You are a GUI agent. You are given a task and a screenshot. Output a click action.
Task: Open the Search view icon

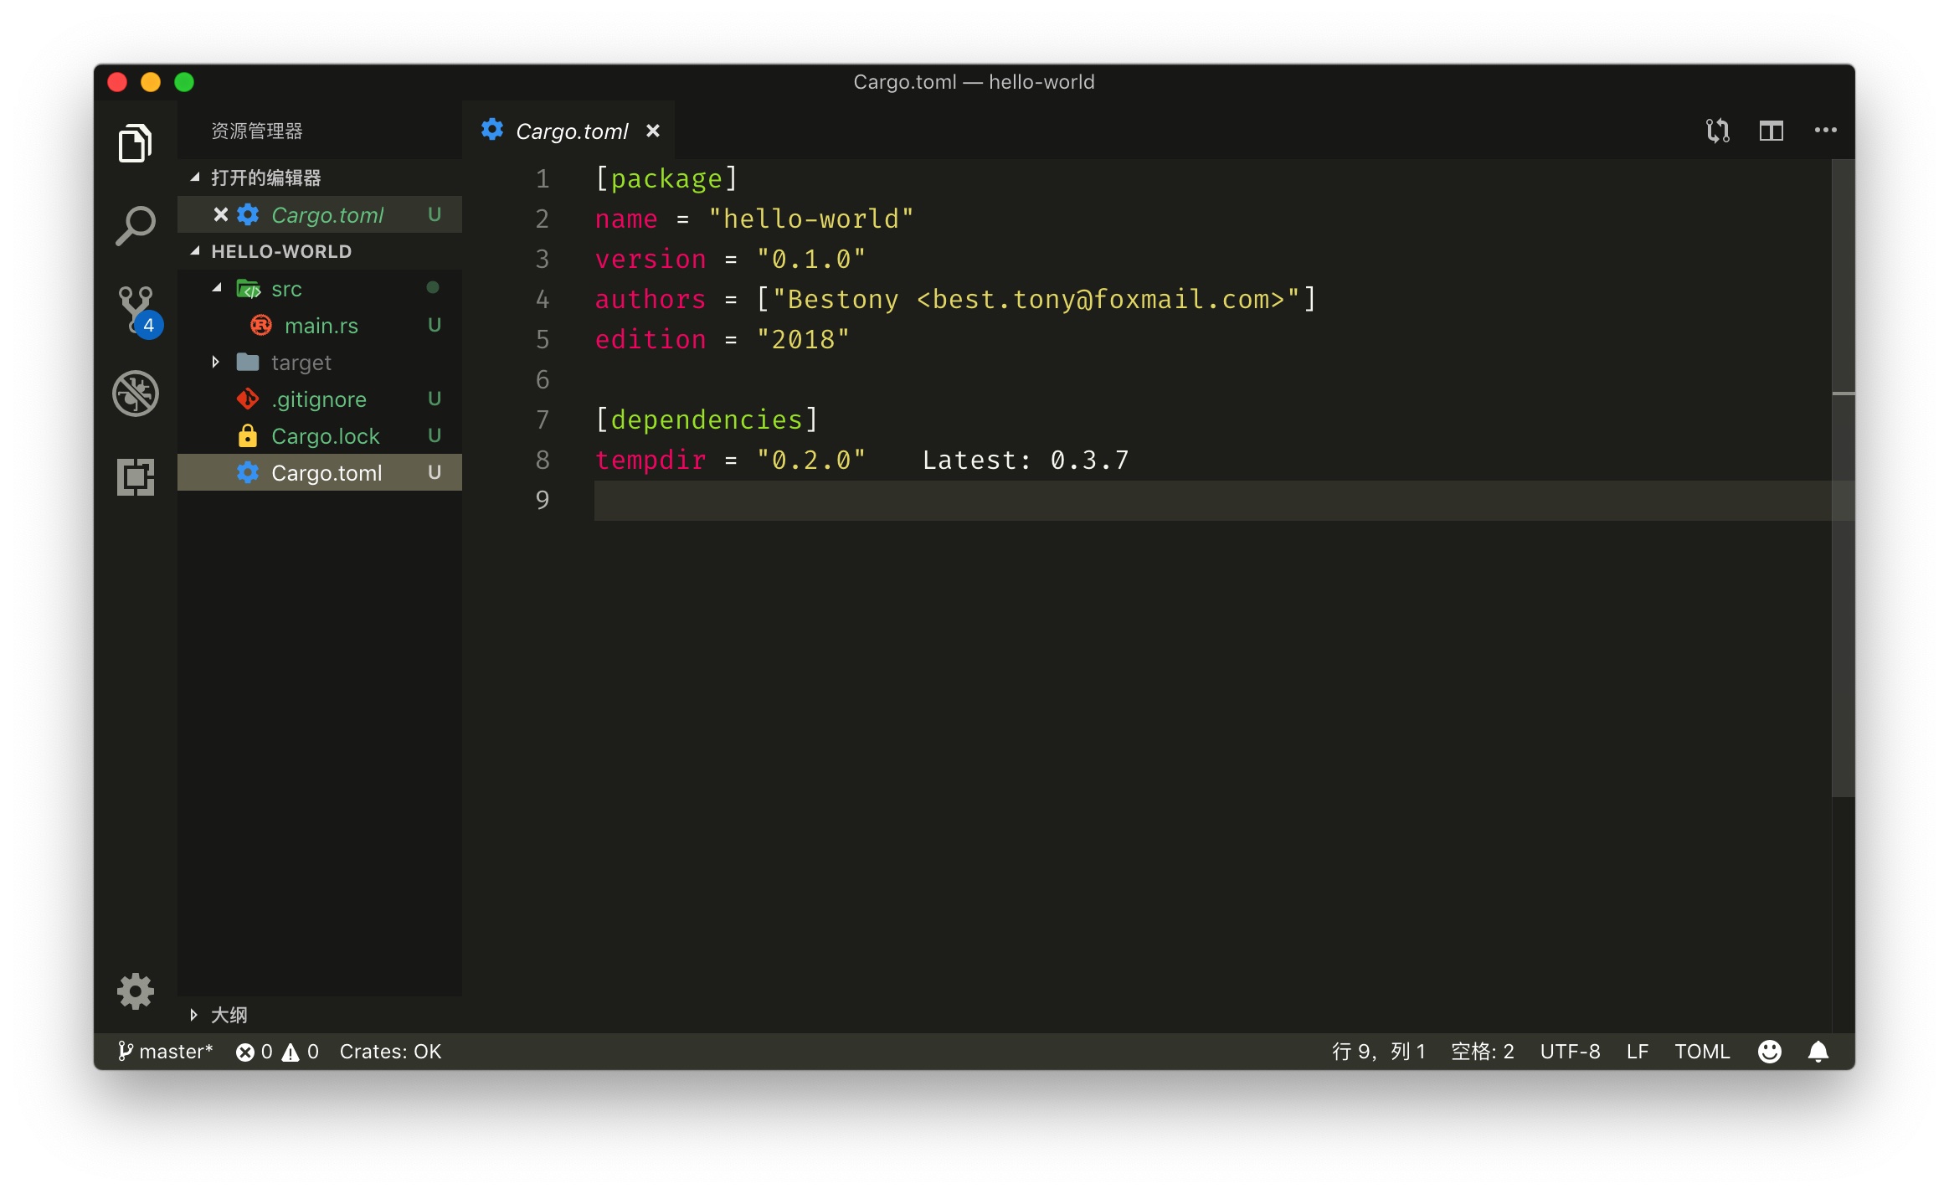tap(135, 226)
